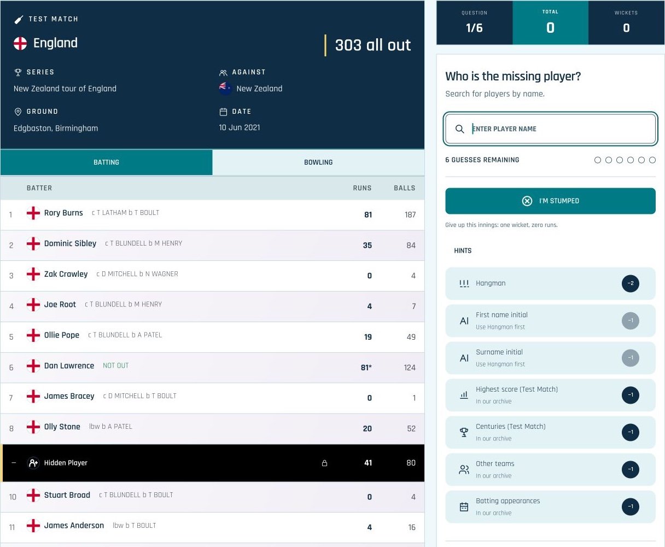
Task: Click the 81* runs value
Action: (x=366, y=368)
